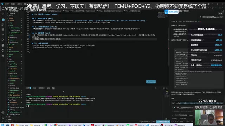Maximize the terminal panel

[x=164, y=88]
